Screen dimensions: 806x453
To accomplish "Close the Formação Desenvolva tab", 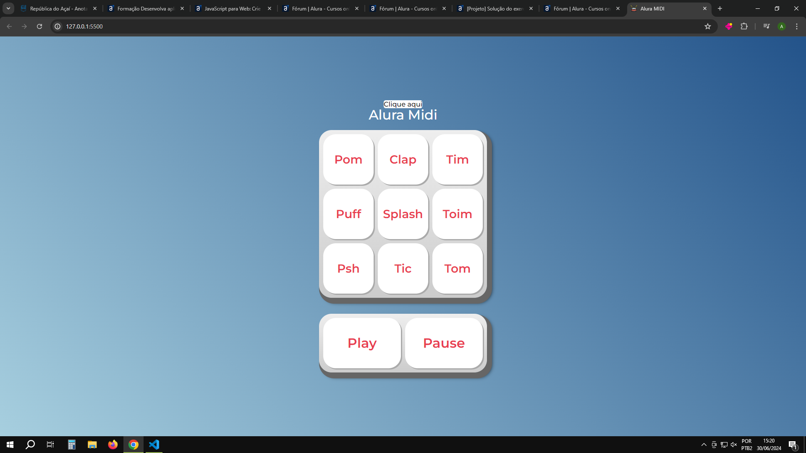I will 182,8.
